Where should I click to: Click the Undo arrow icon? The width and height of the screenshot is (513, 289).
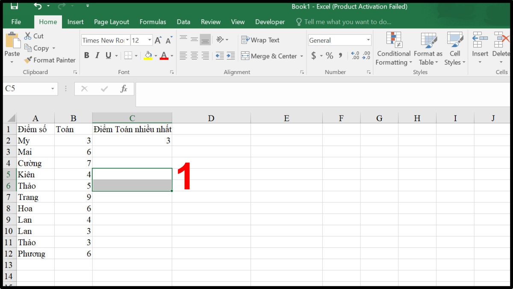click(x=38, y=6)
